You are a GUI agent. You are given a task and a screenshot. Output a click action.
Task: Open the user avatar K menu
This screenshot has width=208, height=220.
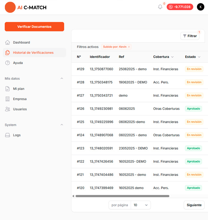[x=201, y=7]
